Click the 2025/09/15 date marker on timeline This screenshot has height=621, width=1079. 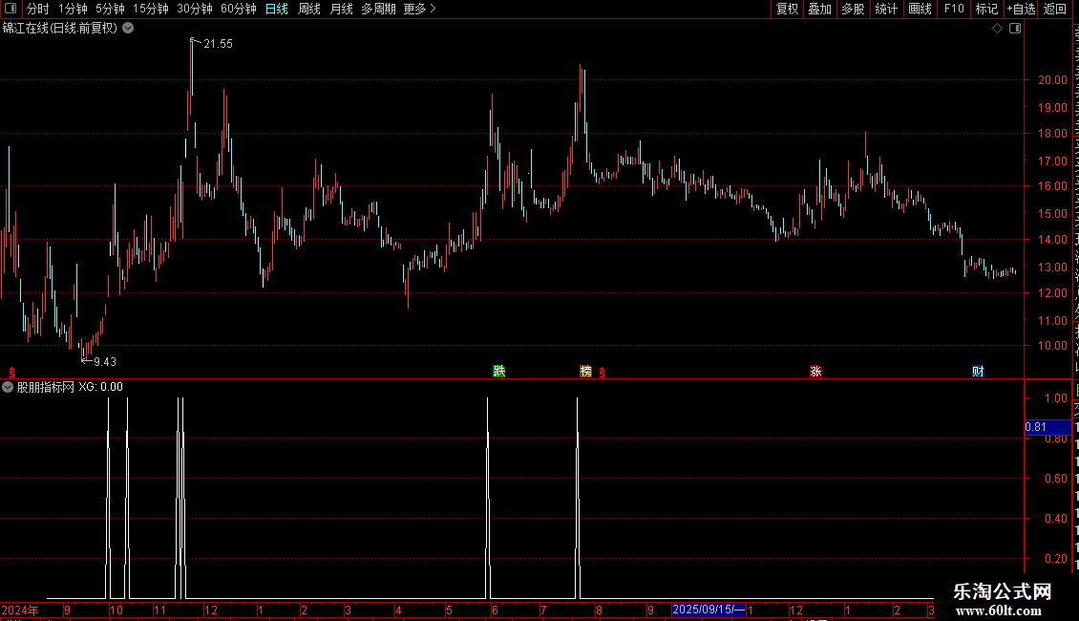(x=709, y=610)
